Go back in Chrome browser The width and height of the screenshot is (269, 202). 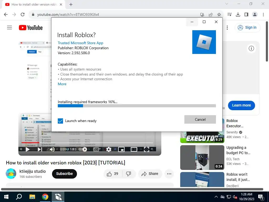6,14
